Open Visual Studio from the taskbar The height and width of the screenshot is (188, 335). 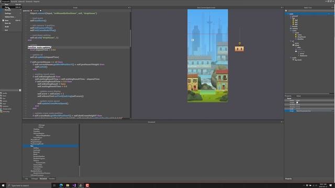point(74,185)
